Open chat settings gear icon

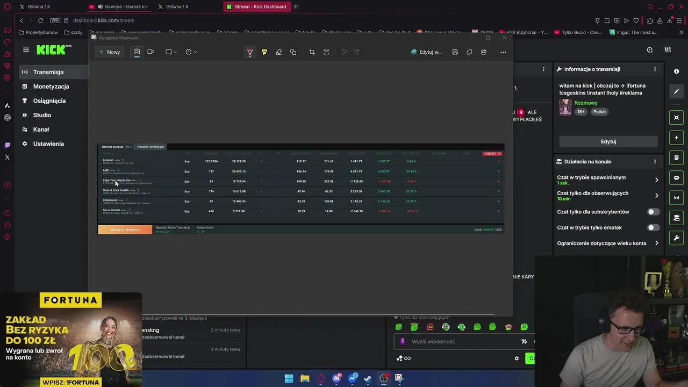click(517, 359)
